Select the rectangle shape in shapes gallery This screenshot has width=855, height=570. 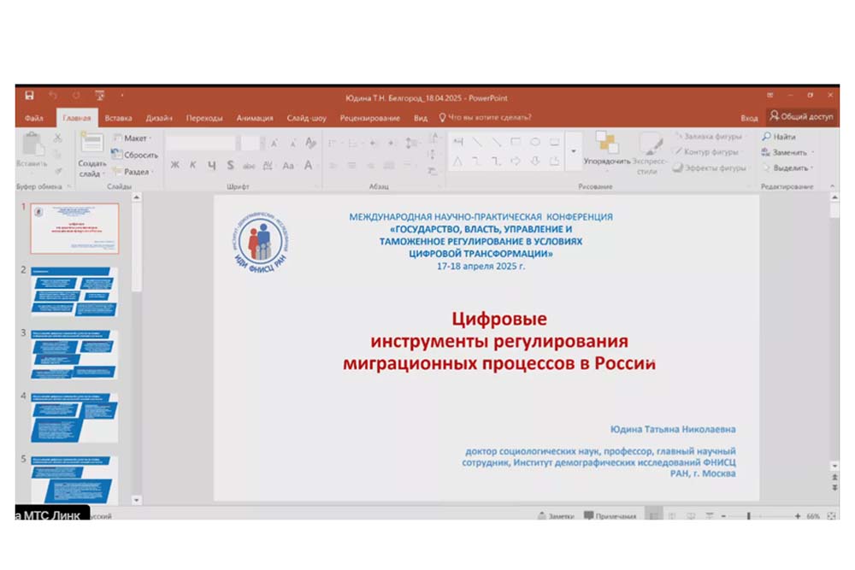click(x=516, y=142)
